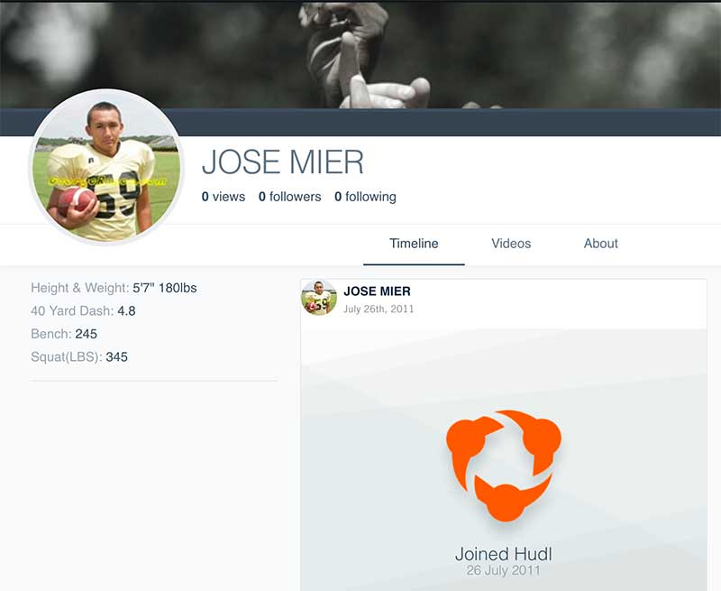Open JOSE MIER name in timeline post
Screen dimensions: 721x591
[x=377, y=291]
